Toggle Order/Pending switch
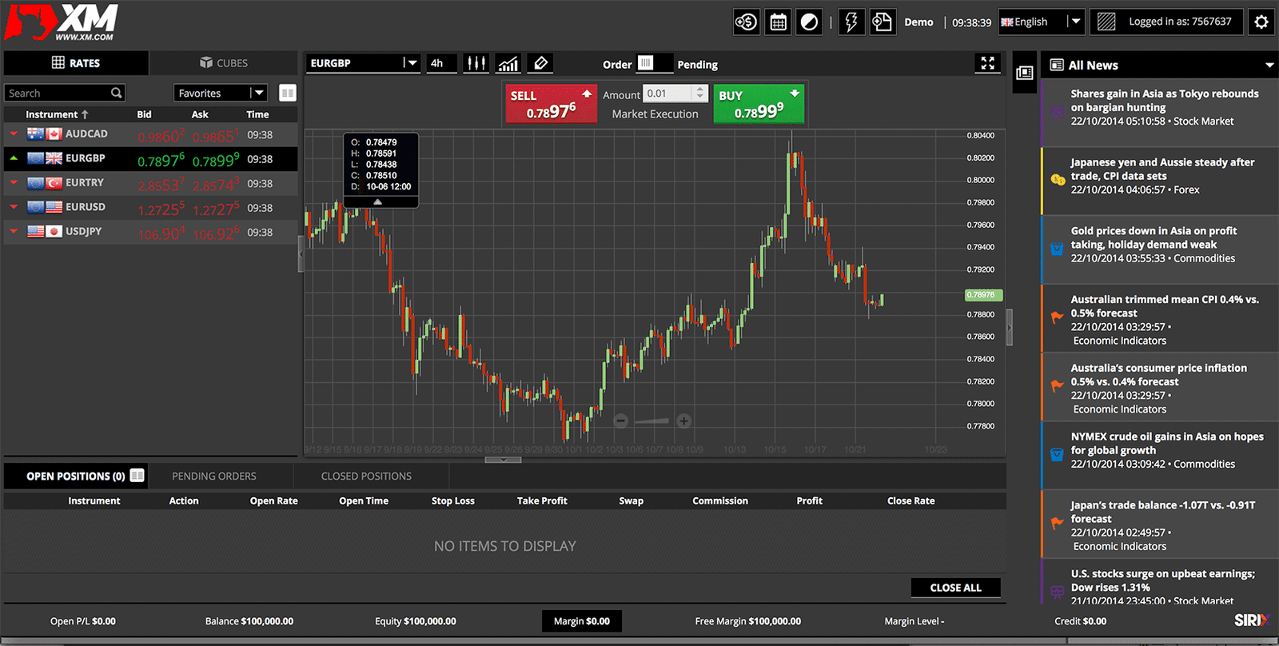The height and width of the screenshot is (646, 1279). 647,63
